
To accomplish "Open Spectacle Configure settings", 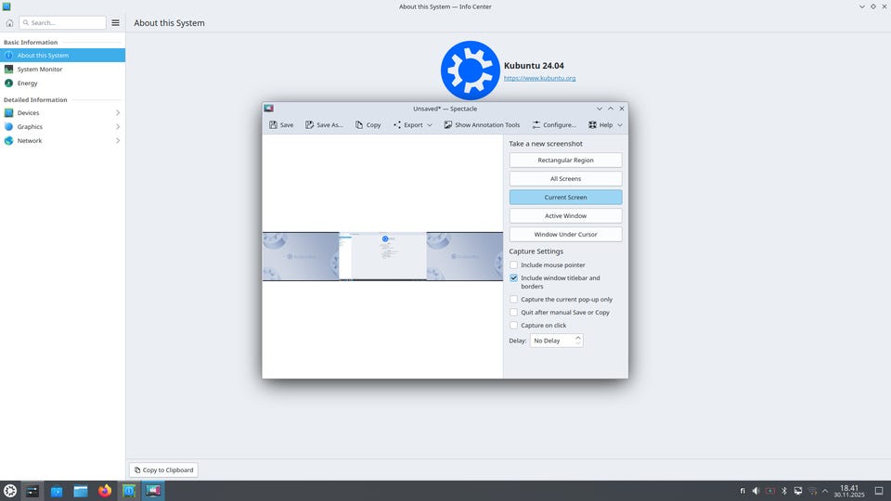I will point(554,124).
